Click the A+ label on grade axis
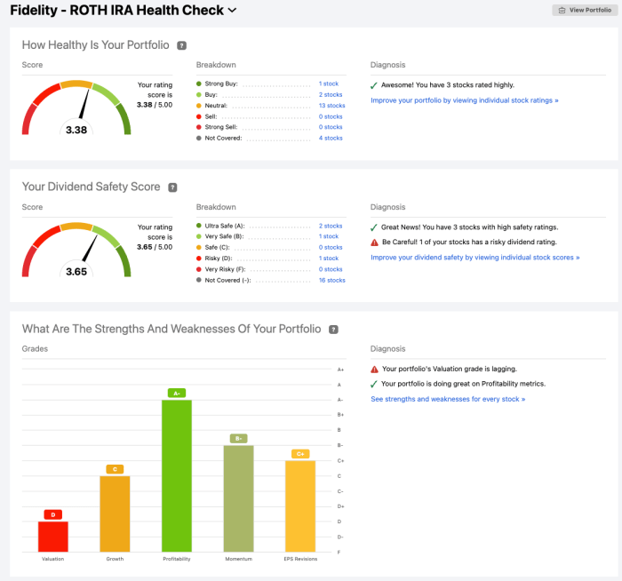The height and width of the screenshot is (581, 622). coord(340,370)
